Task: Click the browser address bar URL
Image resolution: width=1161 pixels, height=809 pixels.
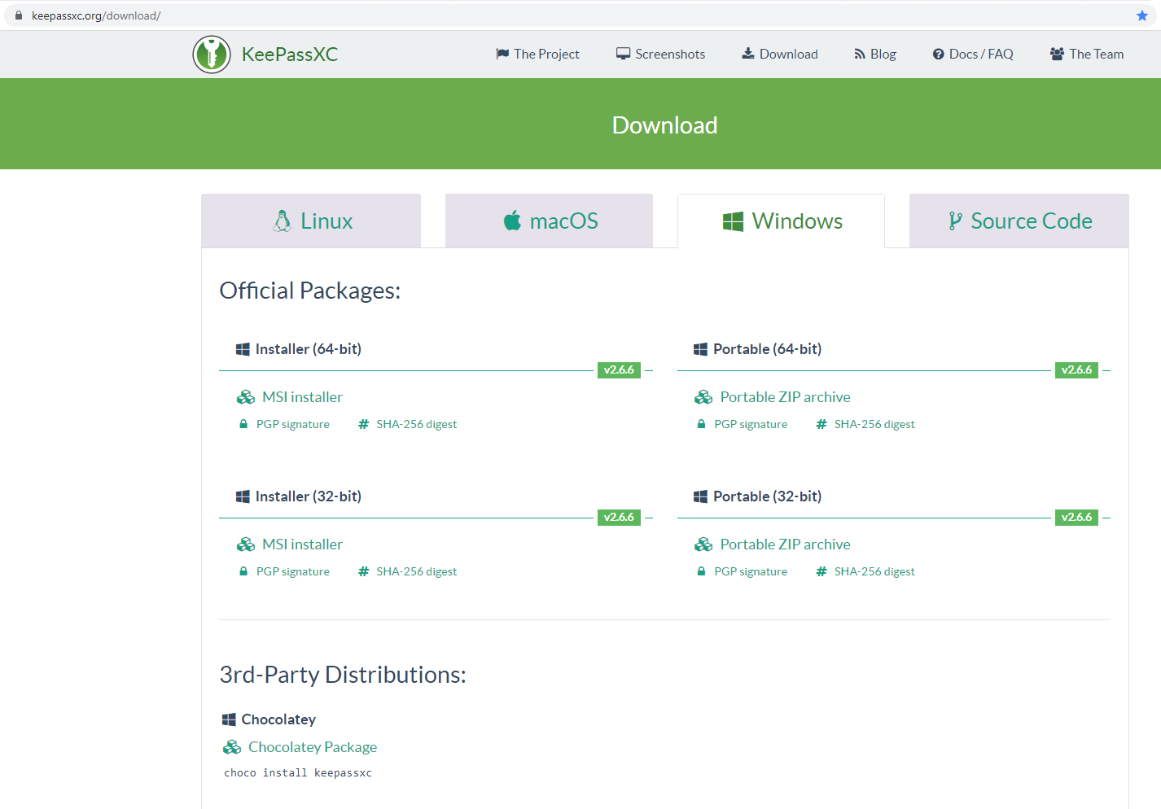Action: 96,15
